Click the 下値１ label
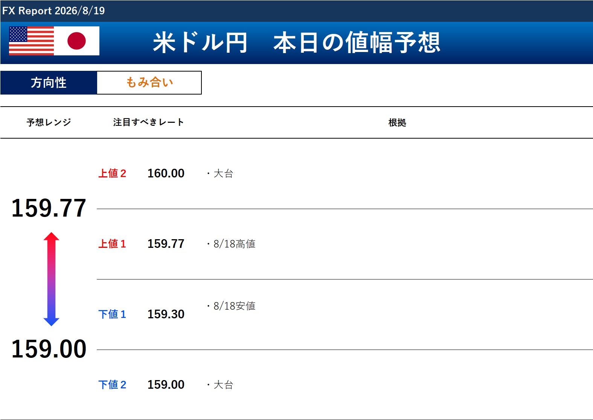Viewport: 593px width, 420px height. click(x=112, y=314)
